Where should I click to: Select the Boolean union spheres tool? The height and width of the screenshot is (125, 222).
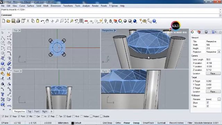[x=9, y=64]
